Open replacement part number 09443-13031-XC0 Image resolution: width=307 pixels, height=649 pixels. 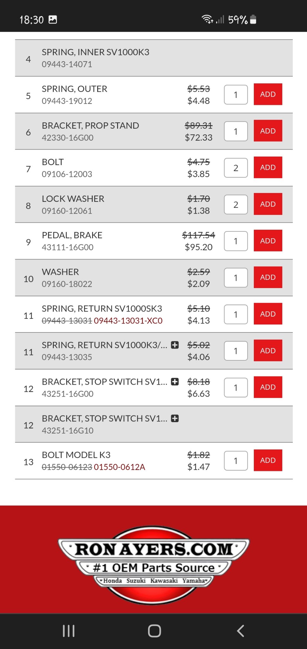[x=128, y=321]
